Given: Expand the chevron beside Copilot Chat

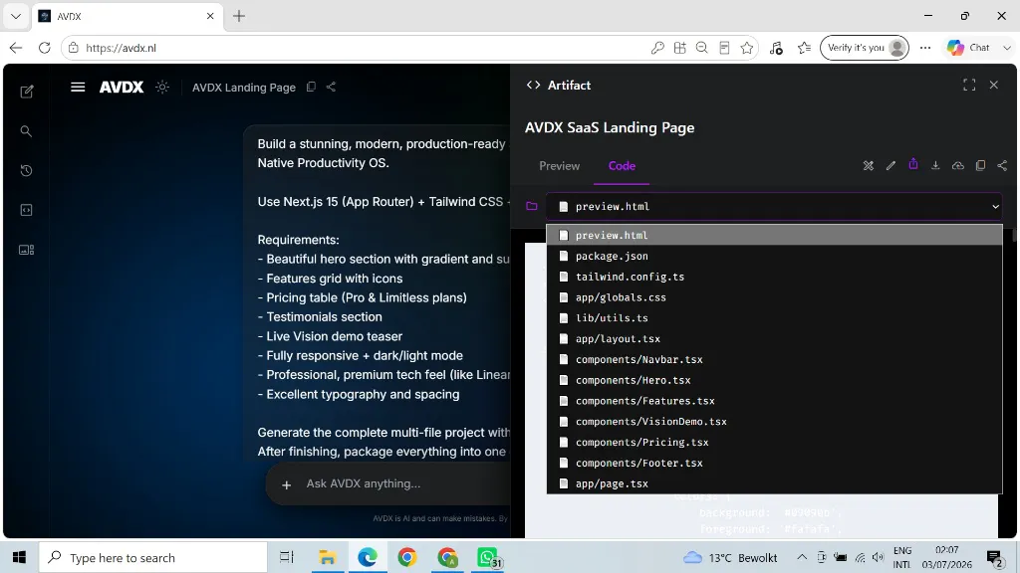Looking at the screenshot, I should [x=1007, y=48].
